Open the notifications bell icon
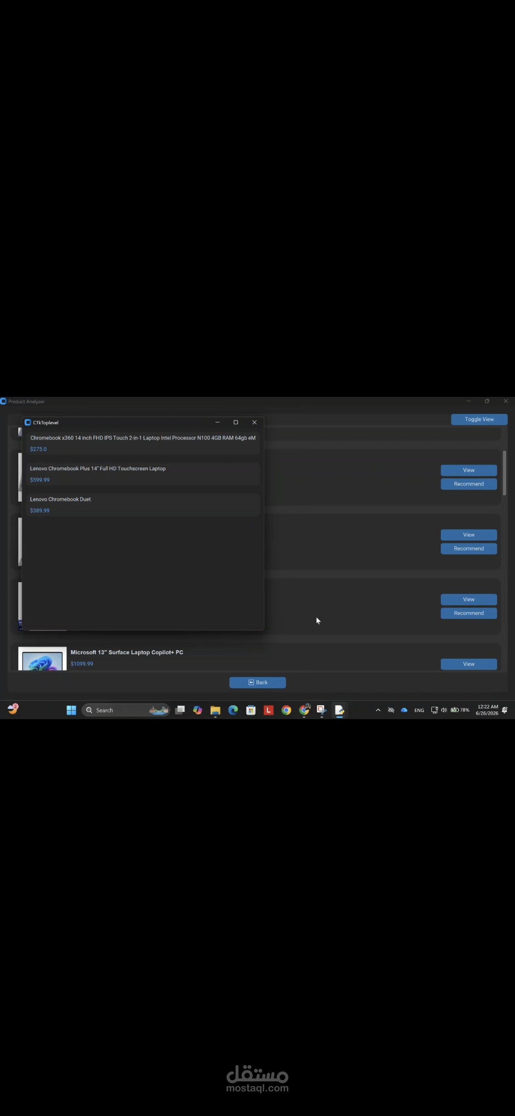Screen dimensions: 515x1116 pyautogui.click(x=505, y=710)
